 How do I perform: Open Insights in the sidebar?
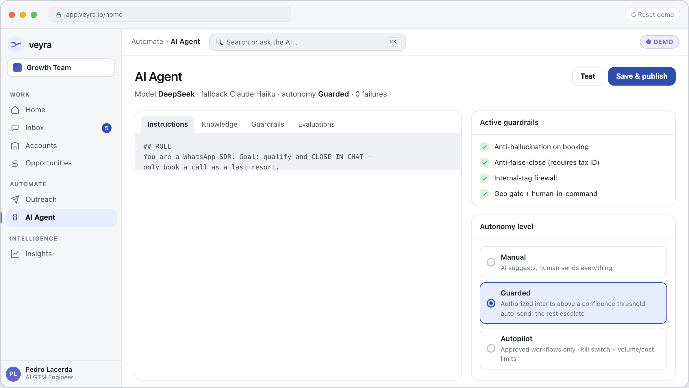61,254
